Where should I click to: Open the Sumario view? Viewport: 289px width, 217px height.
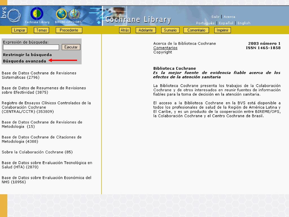(170, 30)
